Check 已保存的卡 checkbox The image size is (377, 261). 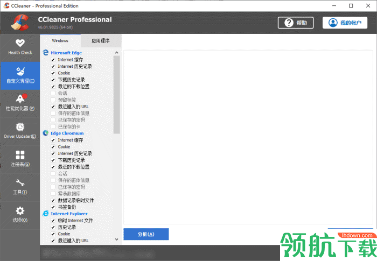click(53, 126)
